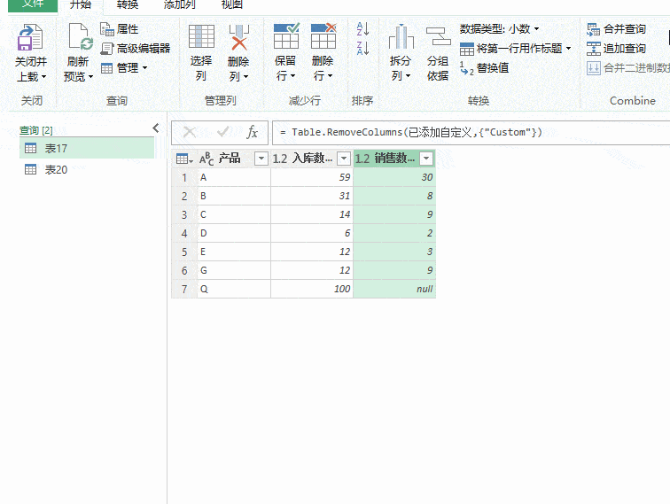Select the 入库数 column header
670x504 pixels.
[x=312, y=159]
